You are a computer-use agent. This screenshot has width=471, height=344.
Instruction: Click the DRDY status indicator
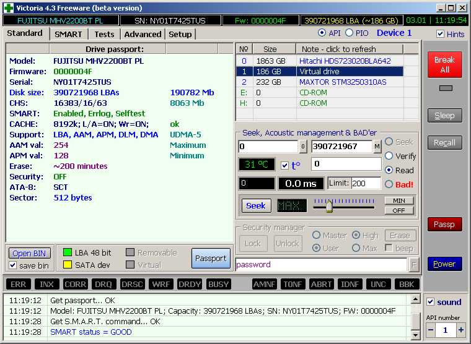click(190, 285)
